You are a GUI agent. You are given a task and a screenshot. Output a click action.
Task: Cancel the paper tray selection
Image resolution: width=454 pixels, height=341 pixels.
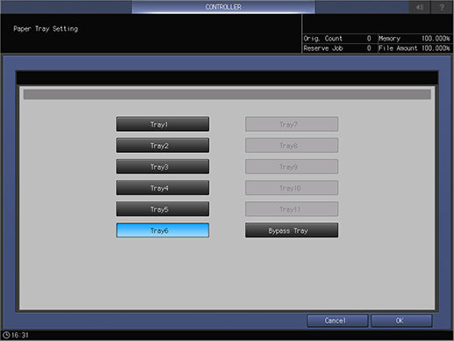[337, 321]
